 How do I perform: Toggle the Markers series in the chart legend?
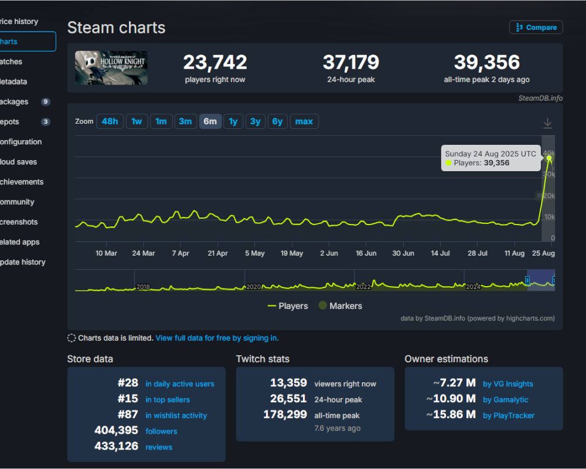click(340, 305)
